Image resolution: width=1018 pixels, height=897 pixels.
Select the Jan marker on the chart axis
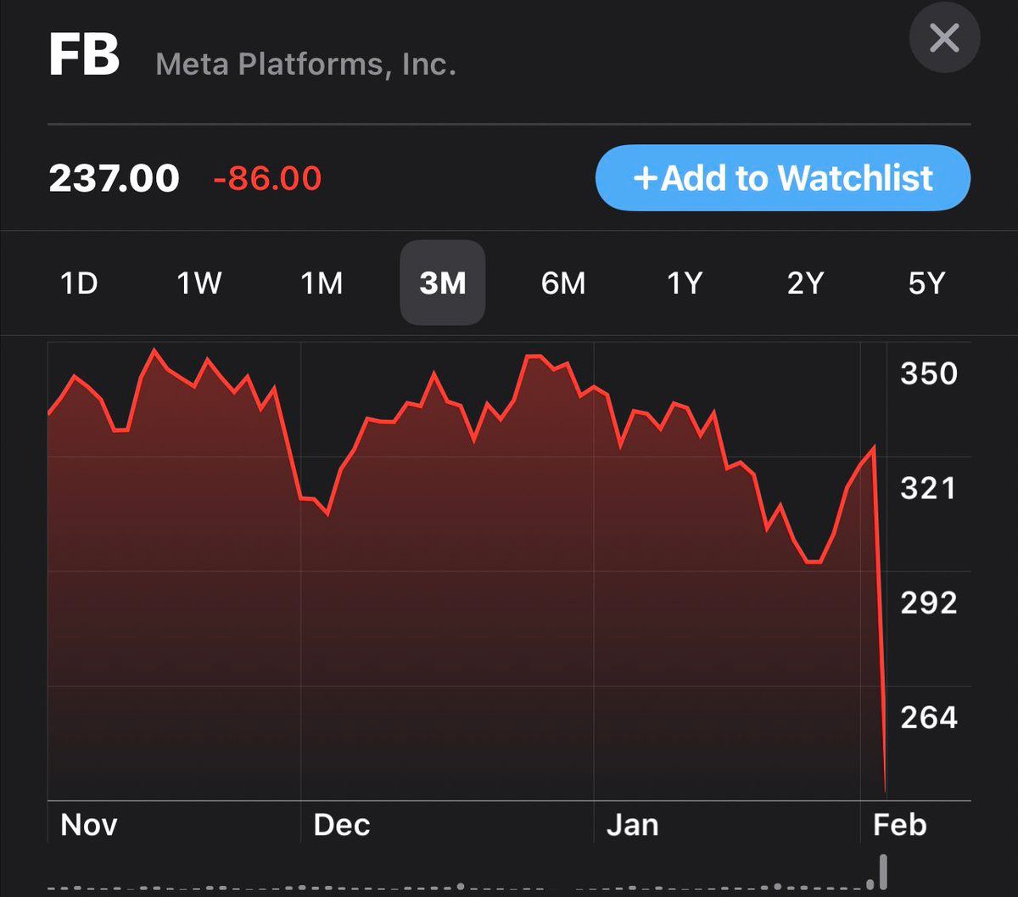632,825
